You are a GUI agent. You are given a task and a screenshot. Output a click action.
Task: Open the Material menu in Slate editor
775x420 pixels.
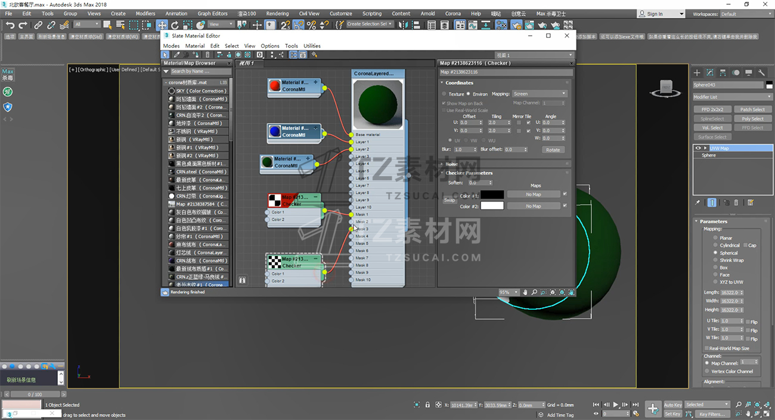pos(194,46)
